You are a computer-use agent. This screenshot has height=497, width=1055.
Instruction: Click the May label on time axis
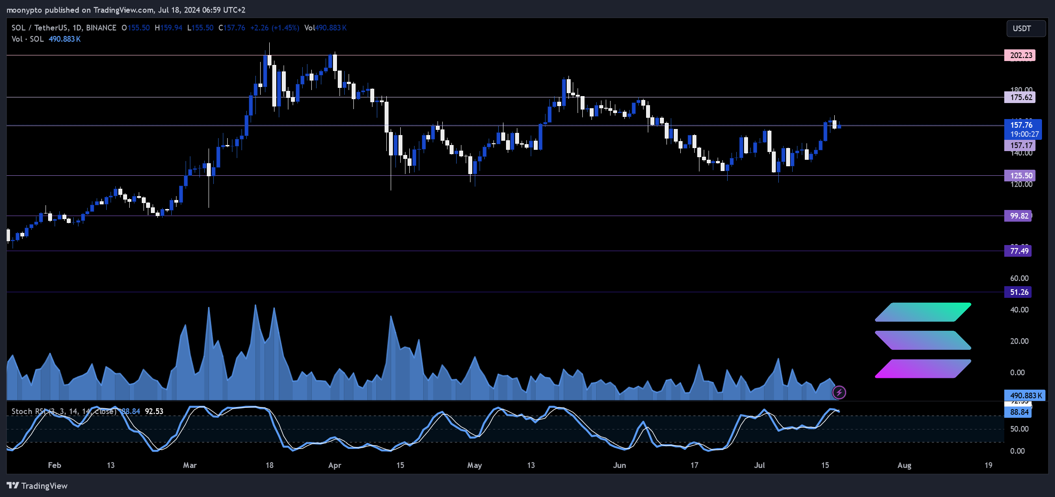click(474, 465)
